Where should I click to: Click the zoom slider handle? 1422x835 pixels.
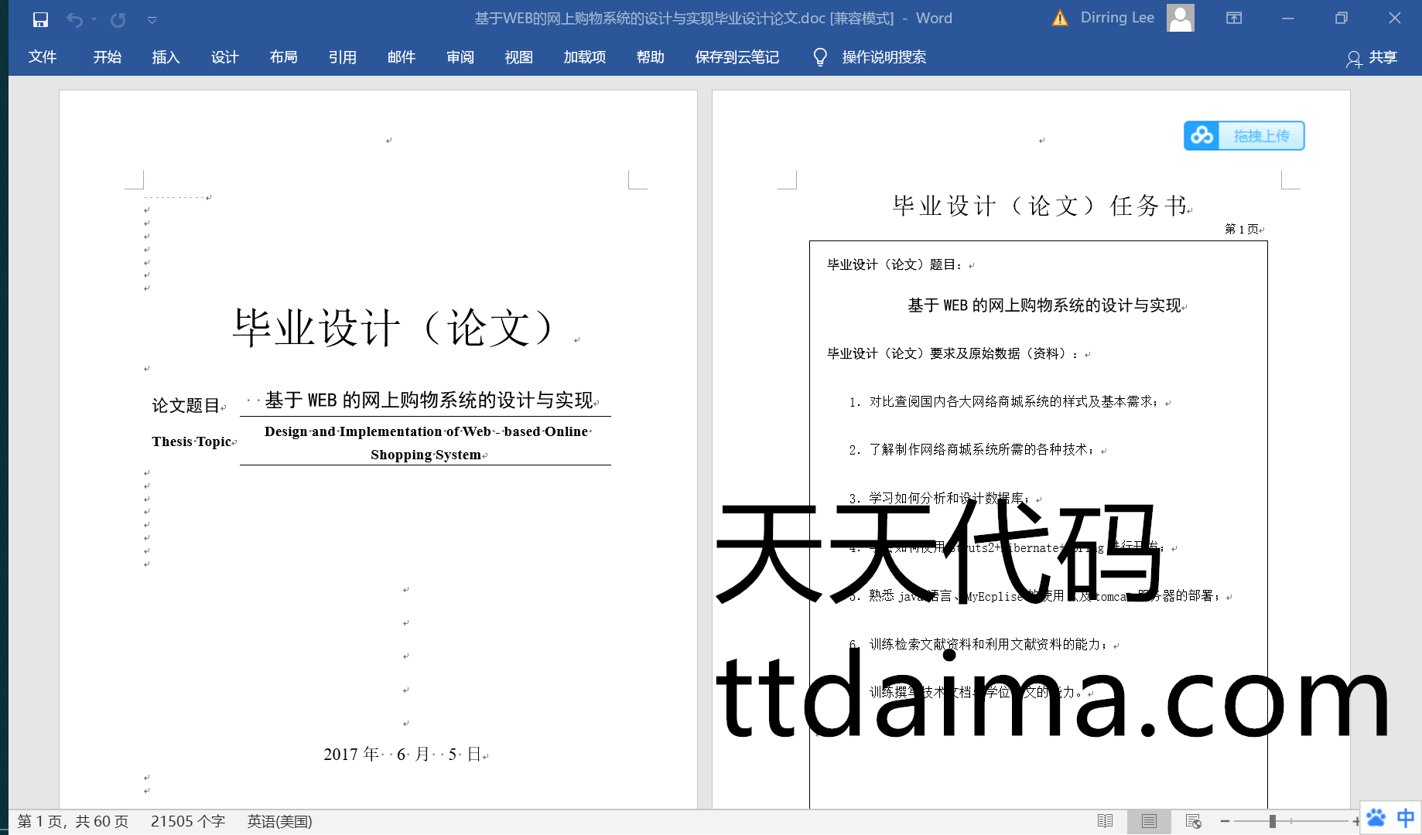(1272, 821)
